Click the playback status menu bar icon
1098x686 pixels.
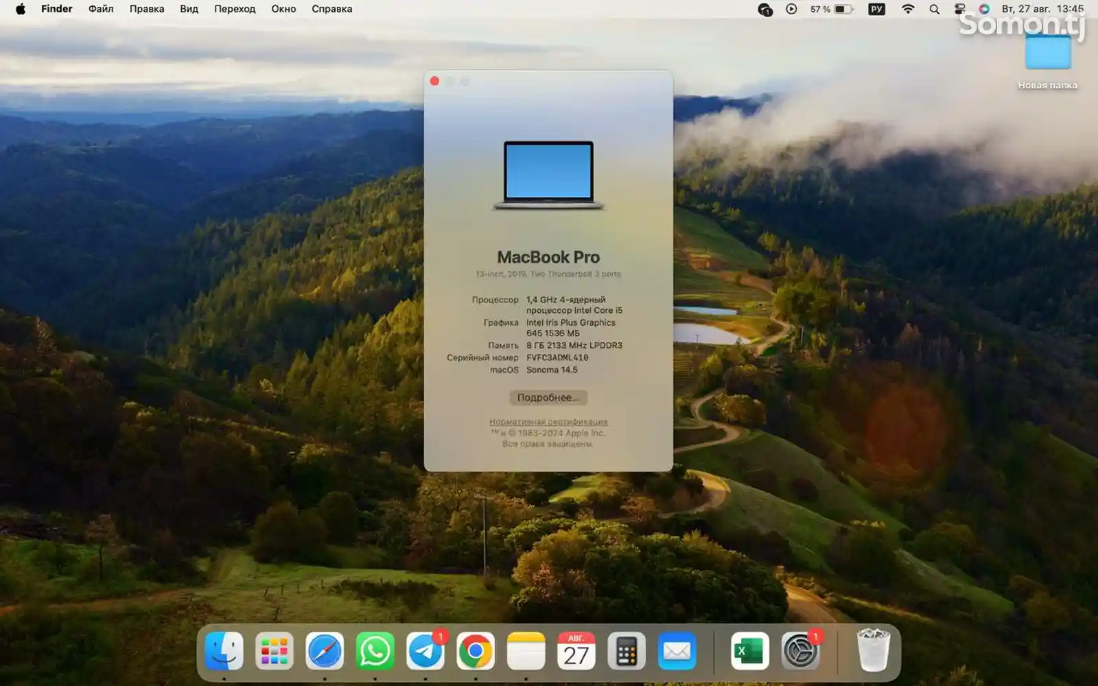(x=791, y=9)
